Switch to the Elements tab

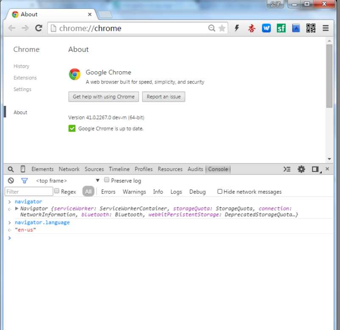[42, 169]
